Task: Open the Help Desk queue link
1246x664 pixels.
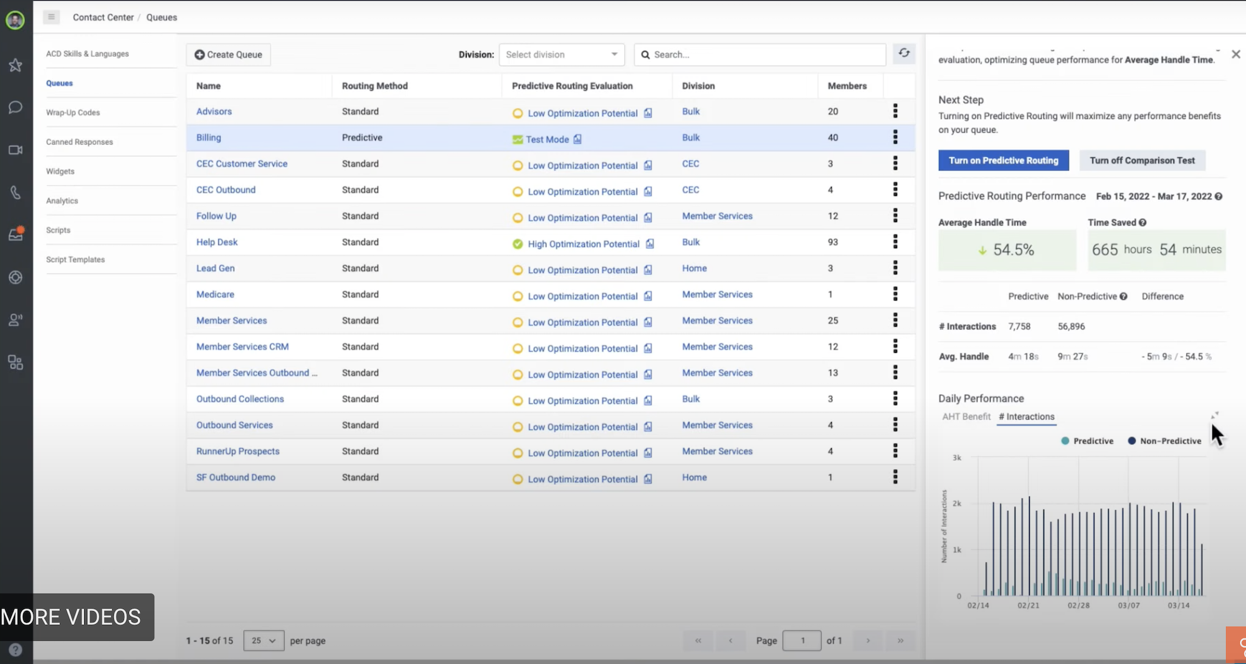Action: pyautogui.click(x=217, y=242)
